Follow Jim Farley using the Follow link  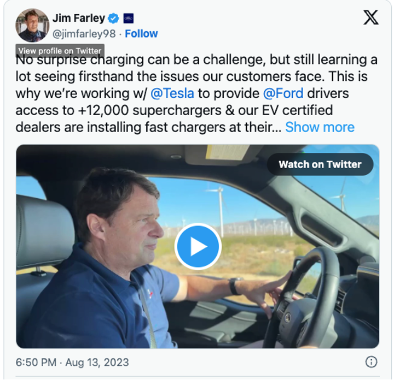(141, 34)
